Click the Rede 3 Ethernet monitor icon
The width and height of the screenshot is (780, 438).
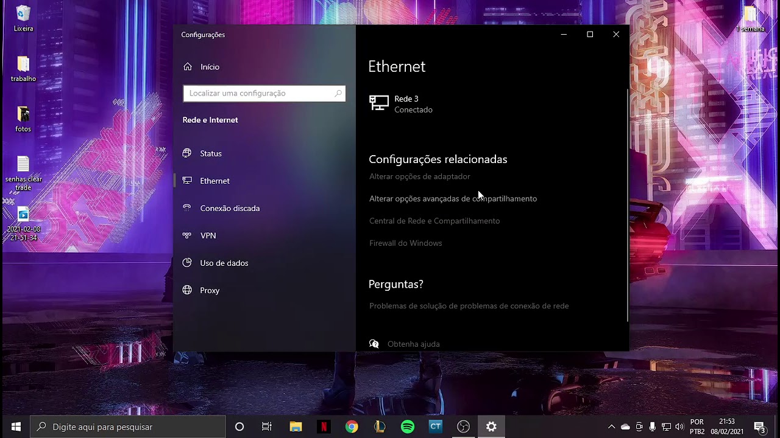coord(379,103)
